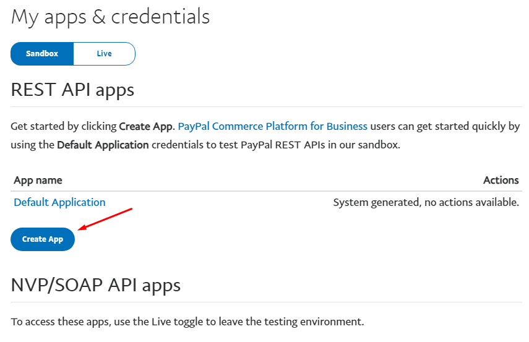Click the My apps & credentials heading
The height and width of the screenshot is (342, 529).
[x=110, y=17]
